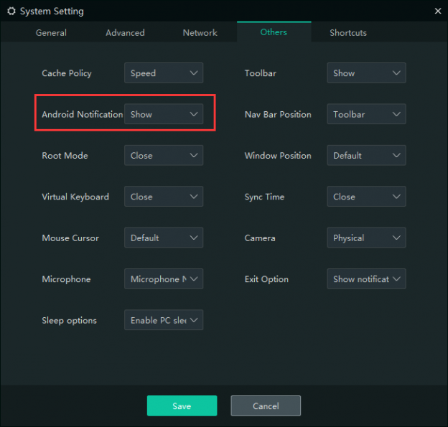The width and height of the screenshot is (448, 427).
Task: Switch to the General tab
Action: tap(51, 33)
